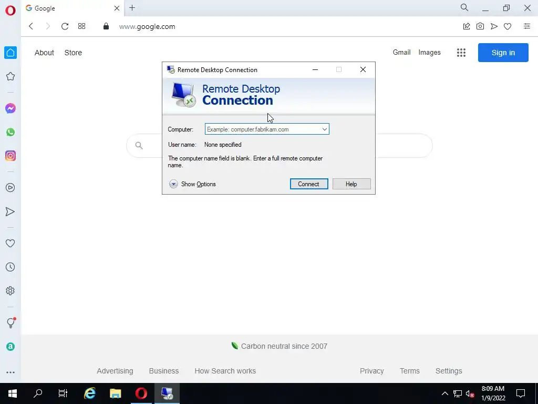View site security lock info
Image resolution: width=538 pixels, height=404 pixels.
tap(106, 26)
